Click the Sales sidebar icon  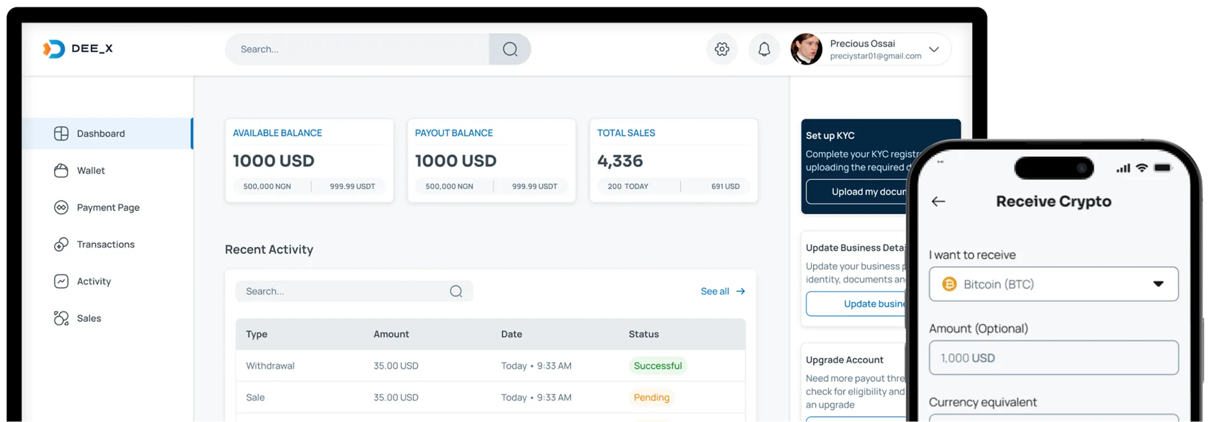click(61, 318)
